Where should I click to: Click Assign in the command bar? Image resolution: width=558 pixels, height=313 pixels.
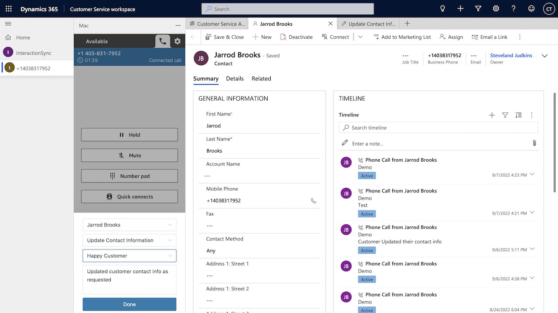tap(451, 37)
